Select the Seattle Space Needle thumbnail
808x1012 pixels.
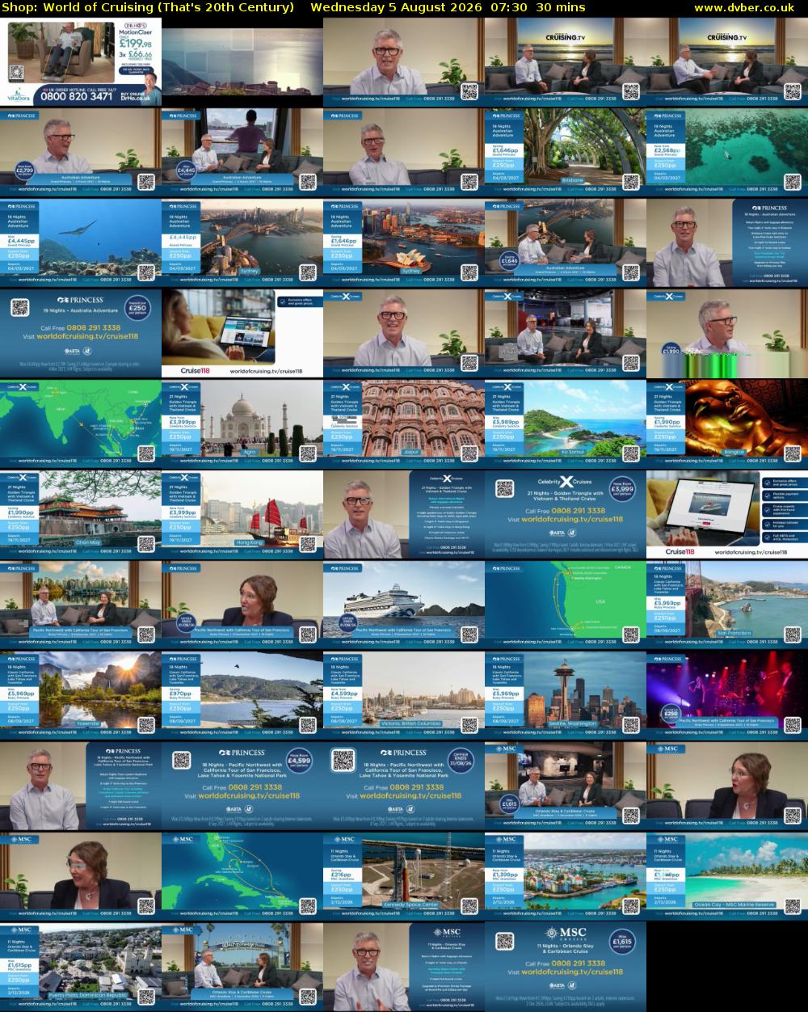coord(566,696)
